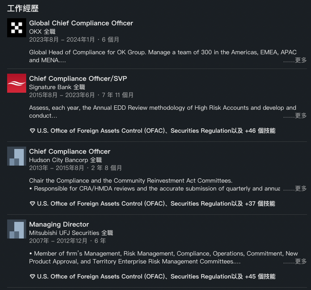This screenshot has height=290, width=311.
Task: Click the skills diamond icon under Signature Bank
Action: pyautogui.click(x=33, y=131)
